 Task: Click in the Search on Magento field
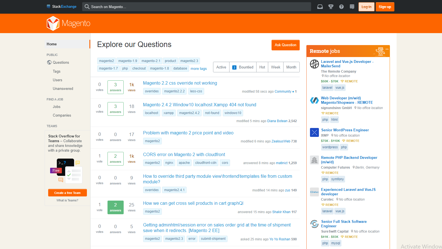coord(197,7)
